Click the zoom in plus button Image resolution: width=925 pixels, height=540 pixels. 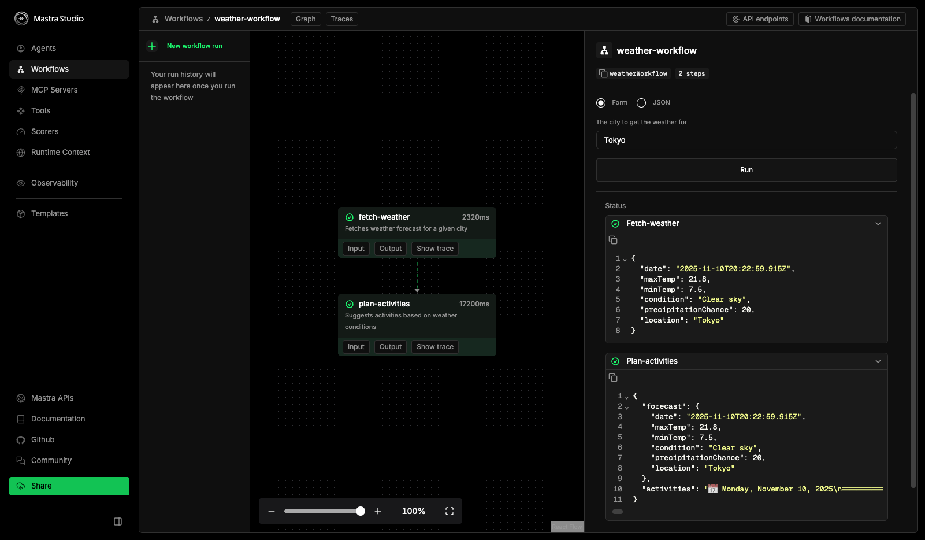tap(378, 511)
